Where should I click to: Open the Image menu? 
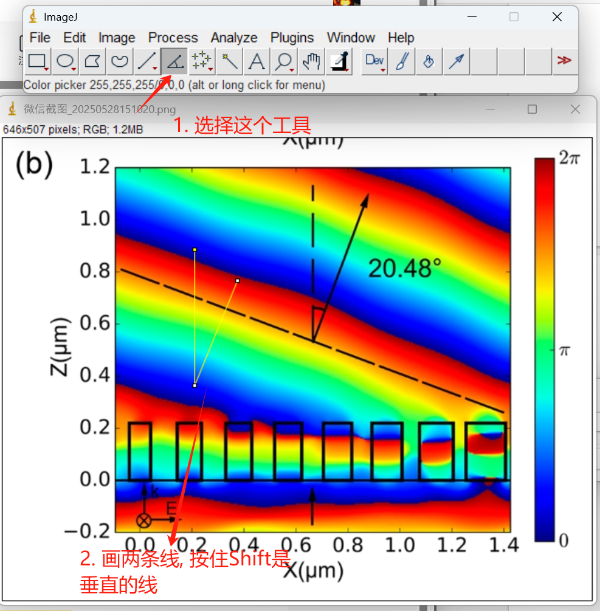[x=117, y=38]
